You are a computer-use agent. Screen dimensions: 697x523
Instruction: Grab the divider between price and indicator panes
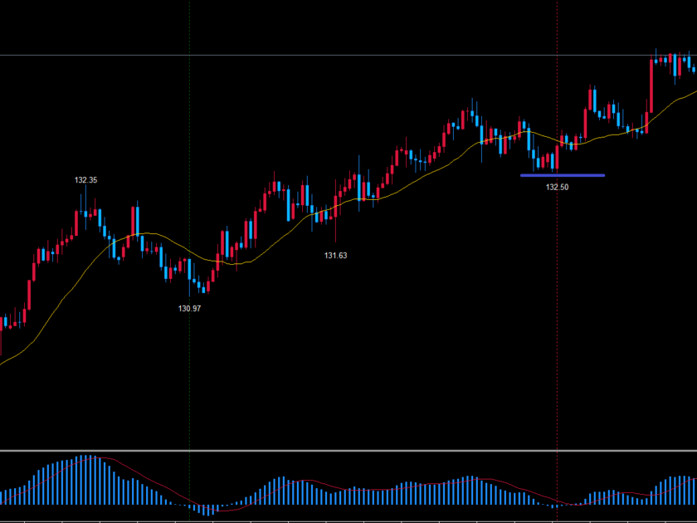click(348, 451)
